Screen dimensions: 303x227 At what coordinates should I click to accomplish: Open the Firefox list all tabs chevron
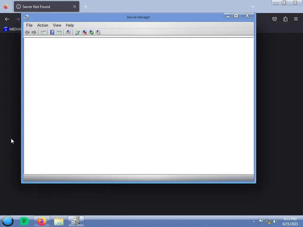[x=253, y=7]
